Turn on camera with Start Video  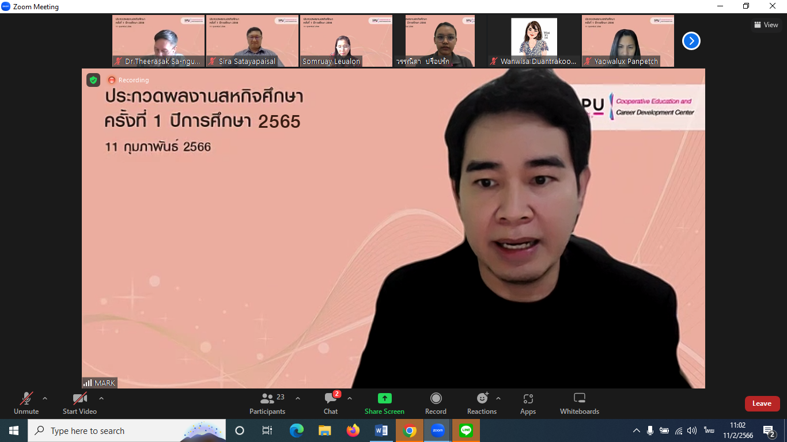(80, 403)
